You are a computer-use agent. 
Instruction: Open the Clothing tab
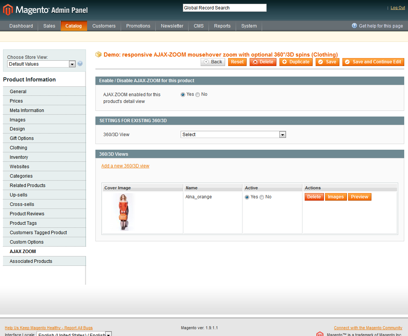click(44, 147)
